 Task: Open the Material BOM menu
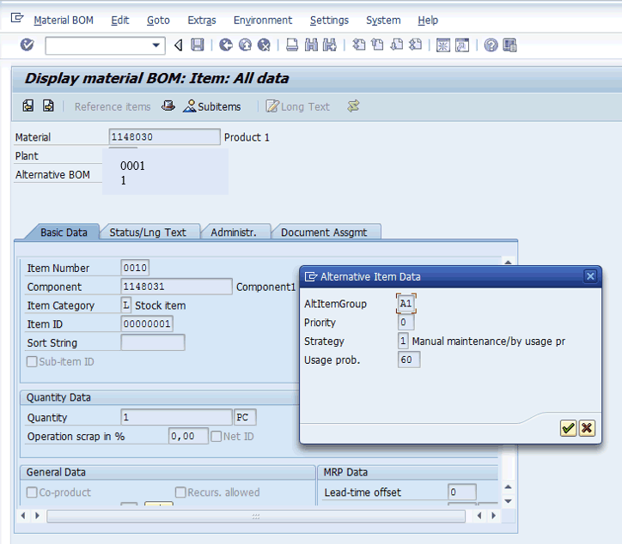[64, 20]
